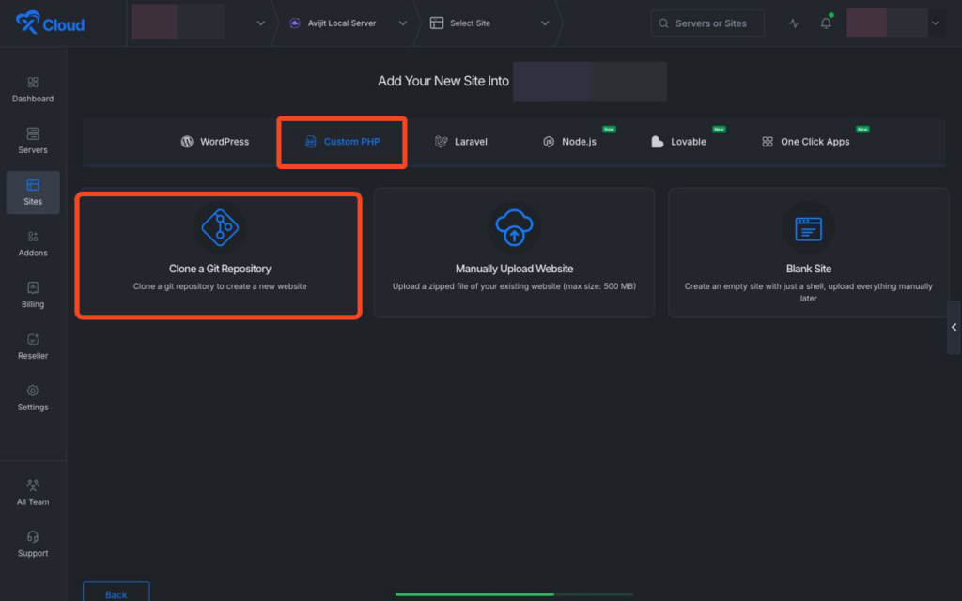This screenshot has height=601, width=962.
Task: Go to Servers in the sidebar
Action: click(33, 141)
